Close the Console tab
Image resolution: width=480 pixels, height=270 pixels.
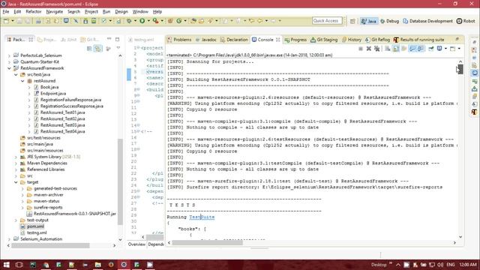[x=278, y=40]
